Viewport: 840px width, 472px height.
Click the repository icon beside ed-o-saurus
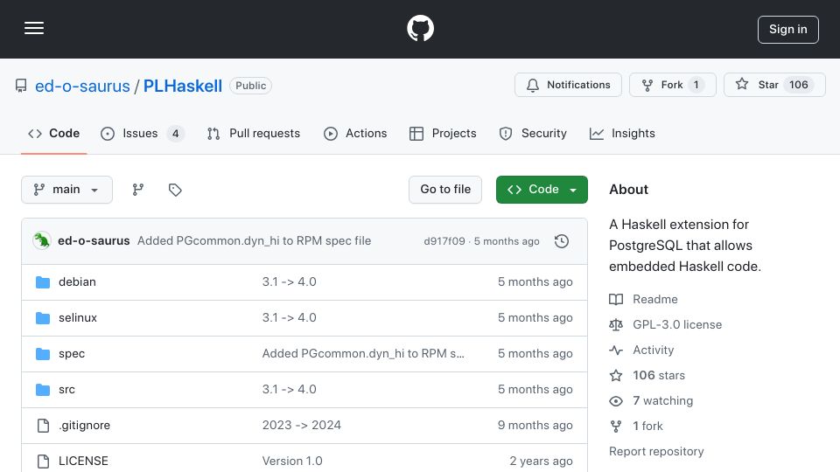click(21, 86)
